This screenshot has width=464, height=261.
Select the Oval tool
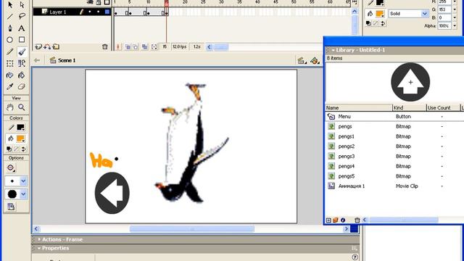pyautogui.click(x=10, y=40)
